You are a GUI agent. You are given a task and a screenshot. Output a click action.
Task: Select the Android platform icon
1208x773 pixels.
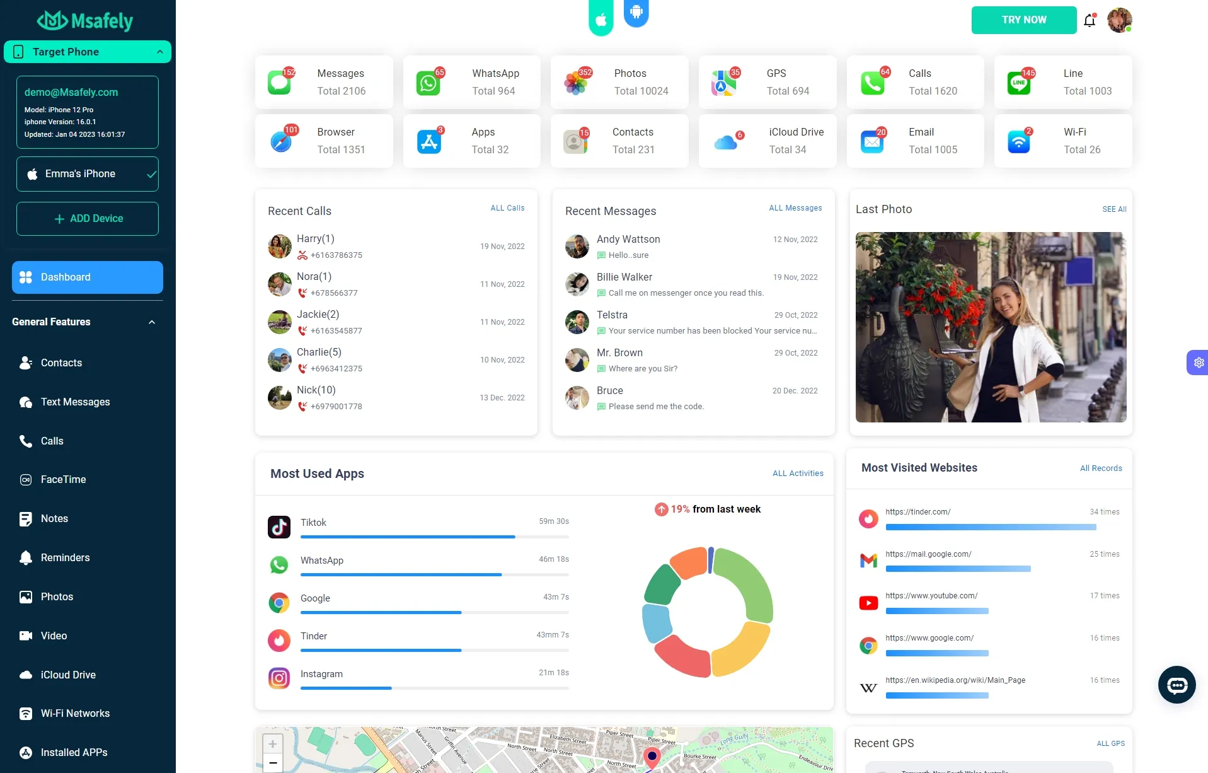point(636,12)
